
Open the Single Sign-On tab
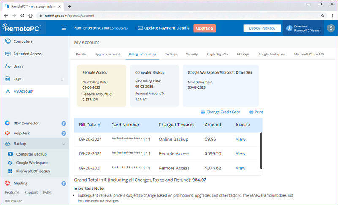[217, 55]
